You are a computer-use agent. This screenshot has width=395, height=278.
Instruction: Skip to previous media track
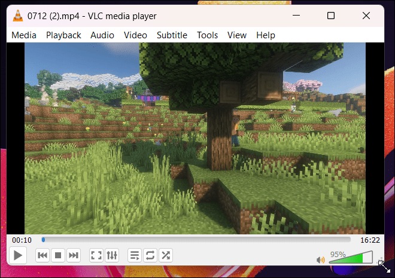pyautogui.click(x=42, y=255)
